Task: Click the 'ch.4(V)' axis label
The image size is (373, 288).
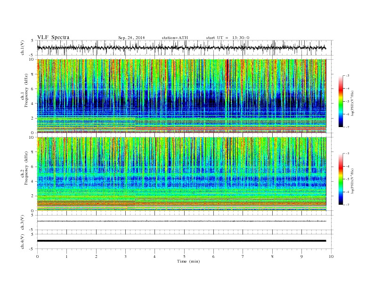Action: [23, 241]
